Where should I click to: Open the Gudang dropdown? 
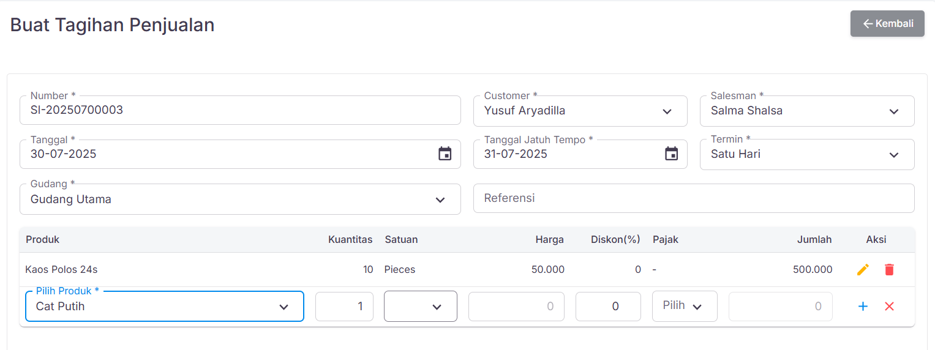[x=440, y=200]
